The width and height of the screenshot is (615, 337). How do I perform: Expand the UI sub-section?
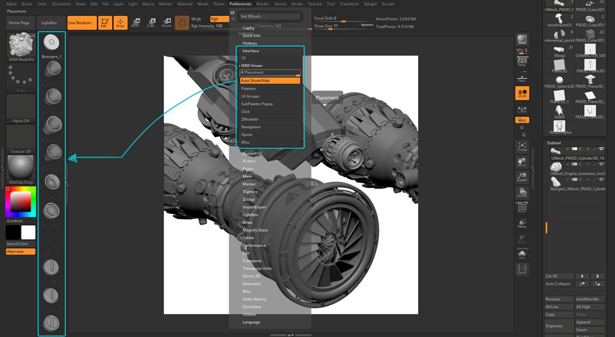[x=243, y=58]
